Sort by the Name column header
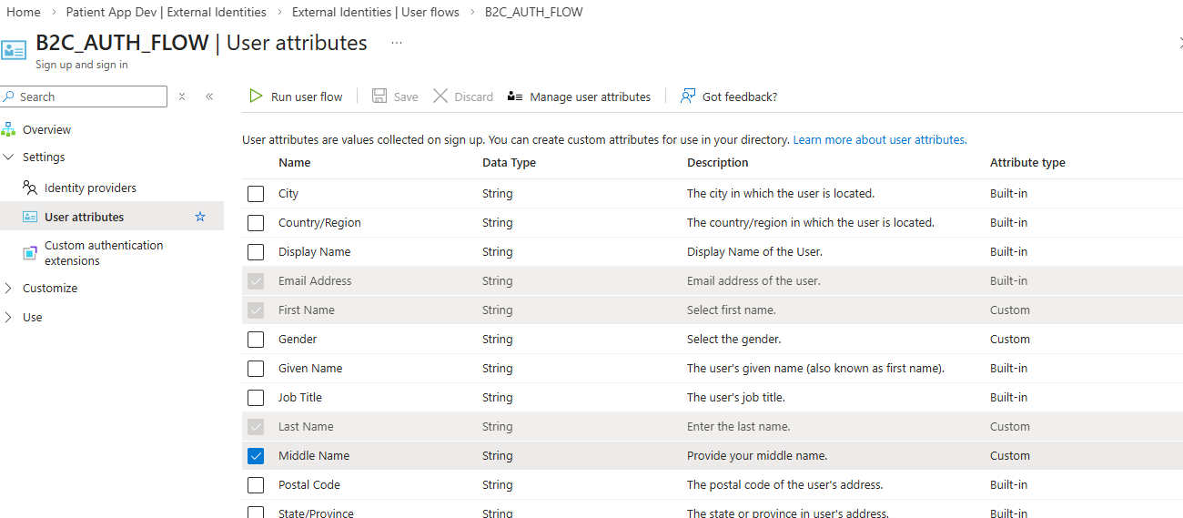1183x518 pixels. pyautogui.click(x=294, y=163)
